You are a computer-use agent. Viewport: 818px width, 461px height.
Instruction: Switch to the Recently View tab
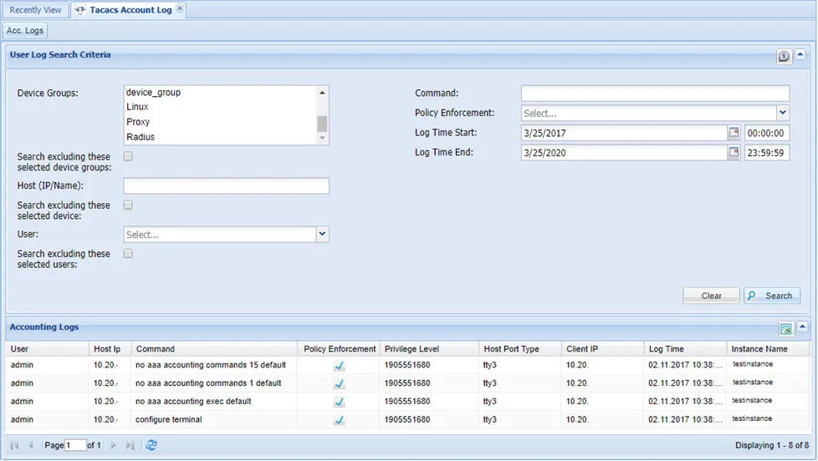(x=35, y=10)
